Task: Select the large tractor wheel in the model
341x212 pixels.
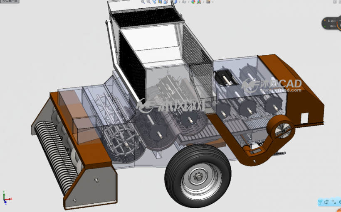Action: tap(198, 175)
